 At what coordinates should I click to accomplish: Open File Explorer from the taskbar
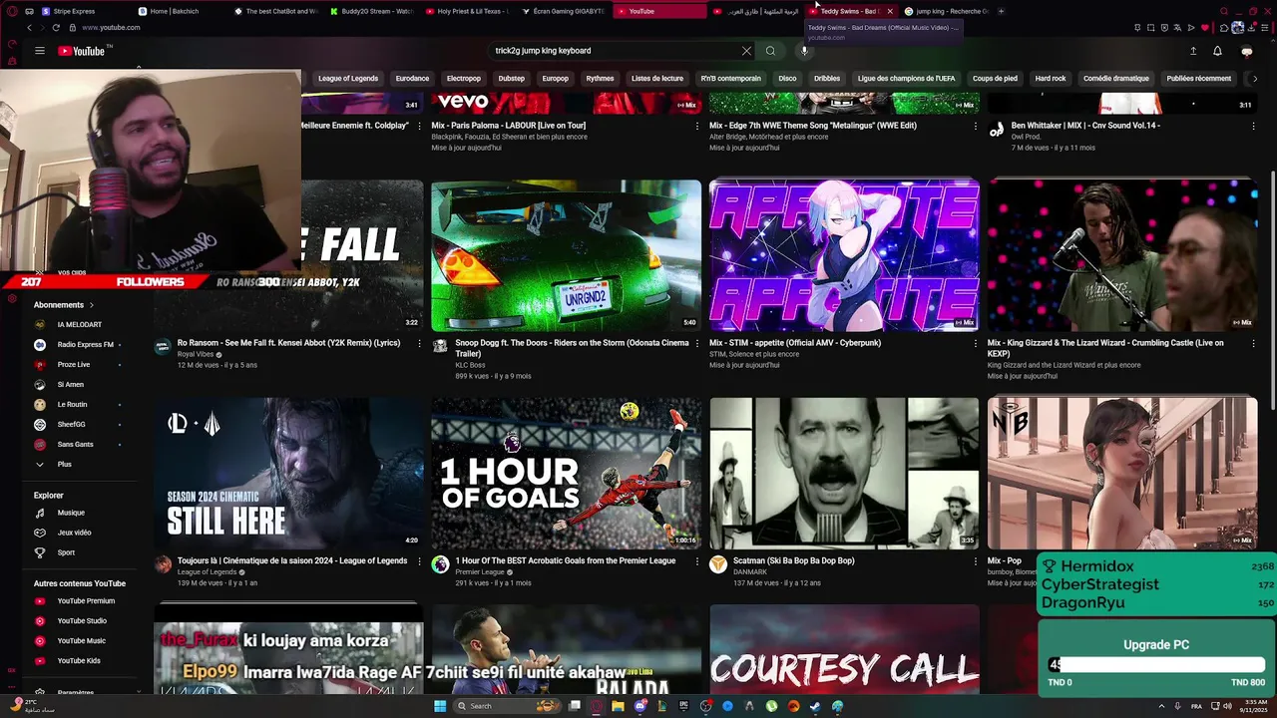point(618,706)
